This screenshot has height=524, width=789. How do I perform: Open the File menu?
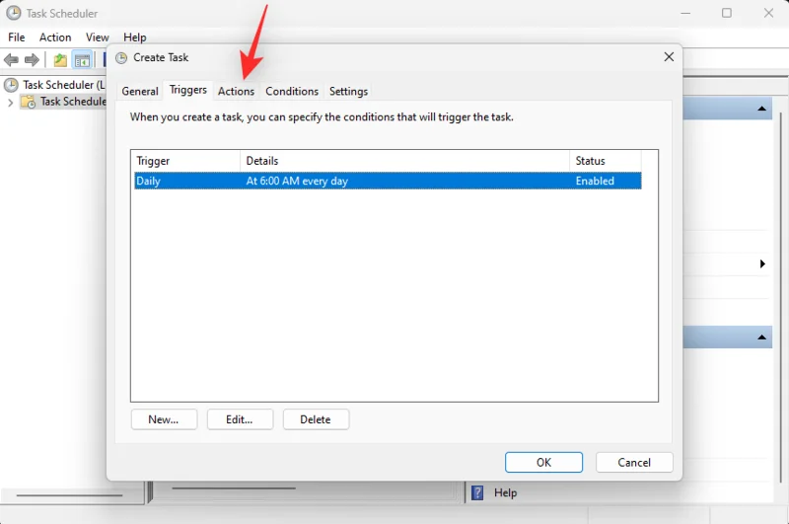coord(16,37)
